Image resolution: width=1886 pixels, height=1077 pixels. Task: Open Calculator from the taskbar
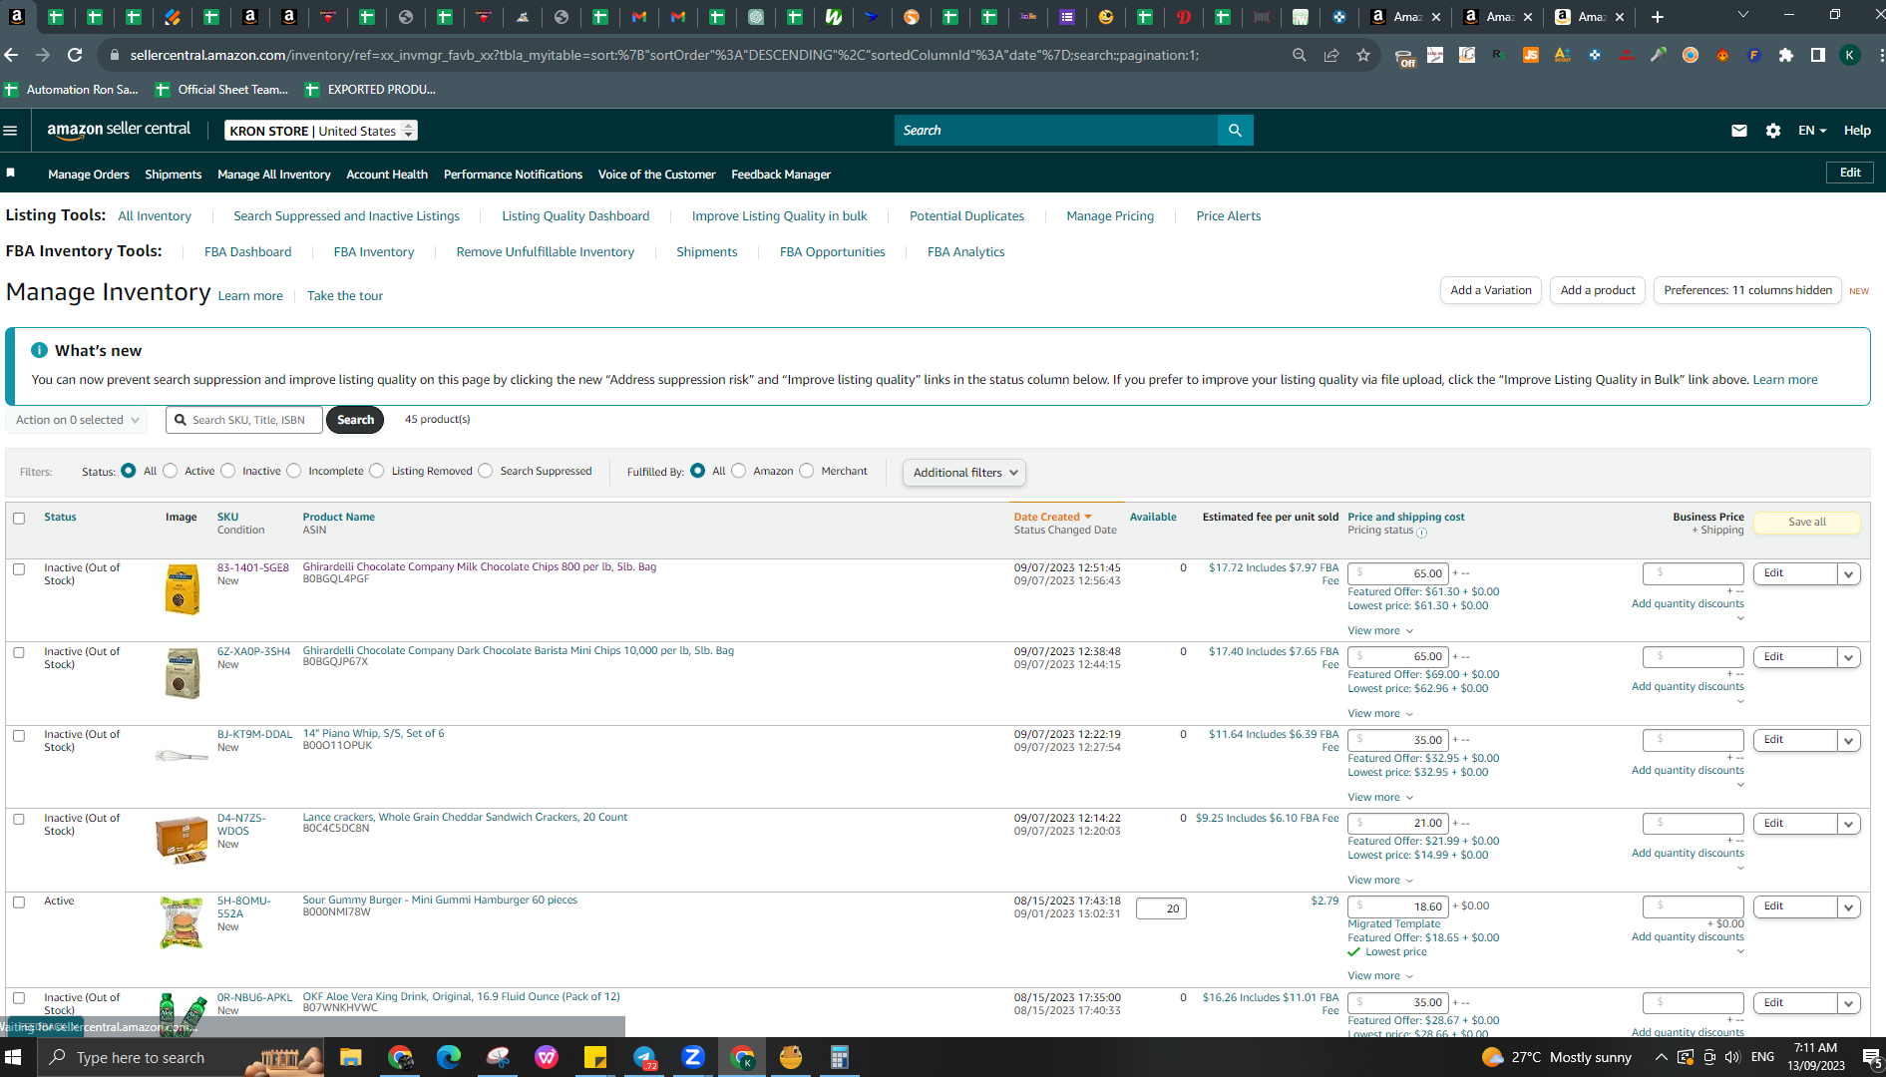(840, 1057)
